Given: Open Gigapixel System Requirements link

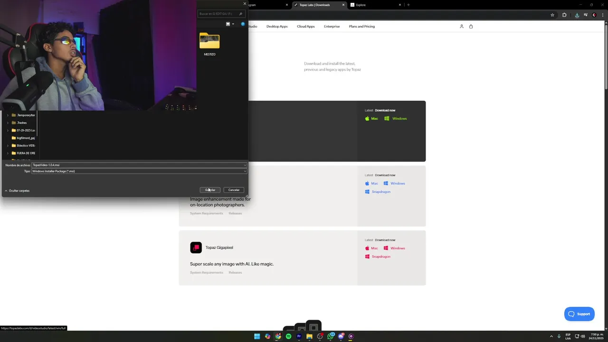Looking at the screenshot, I should (x=206, y=272).
